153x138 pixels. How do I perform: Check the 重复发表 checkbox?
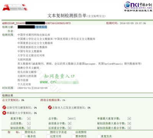99,136
